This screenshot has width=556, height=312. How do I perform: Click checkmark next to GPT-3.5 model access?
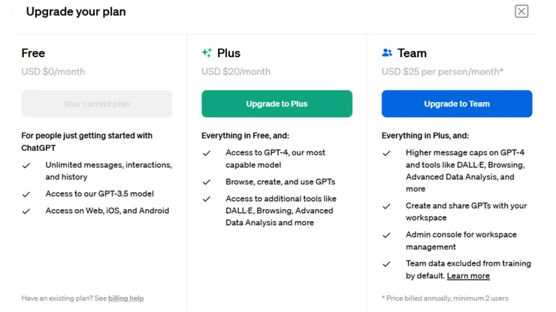click(x=26, y=194)
